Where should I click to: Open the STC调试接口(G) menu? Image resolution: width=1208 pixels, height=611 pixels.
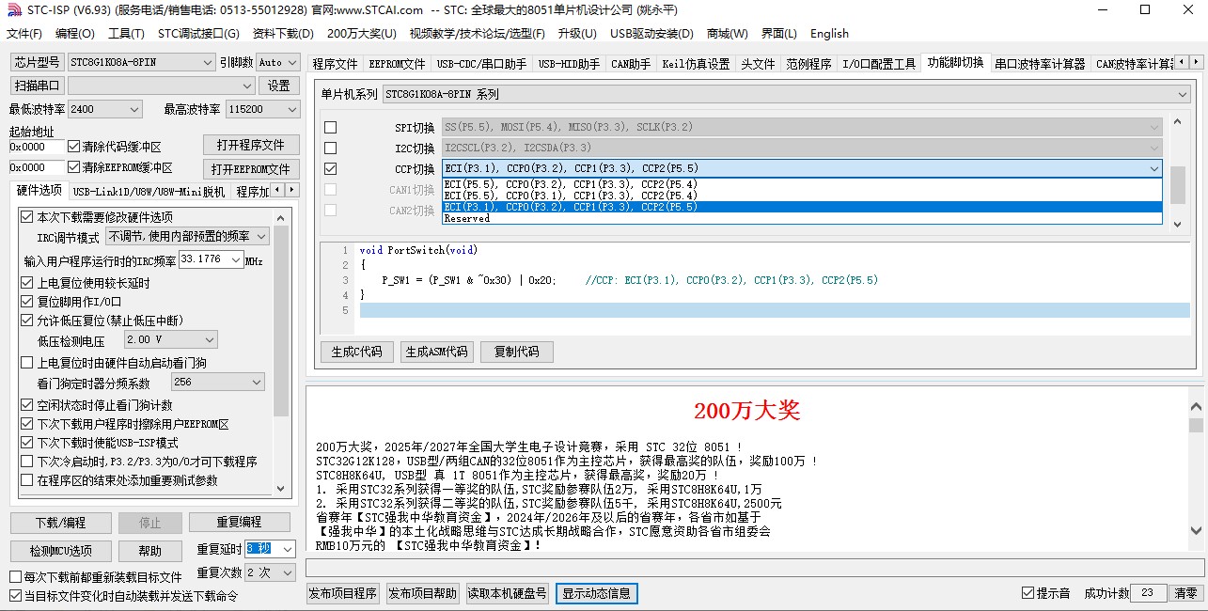coord(198,33)
